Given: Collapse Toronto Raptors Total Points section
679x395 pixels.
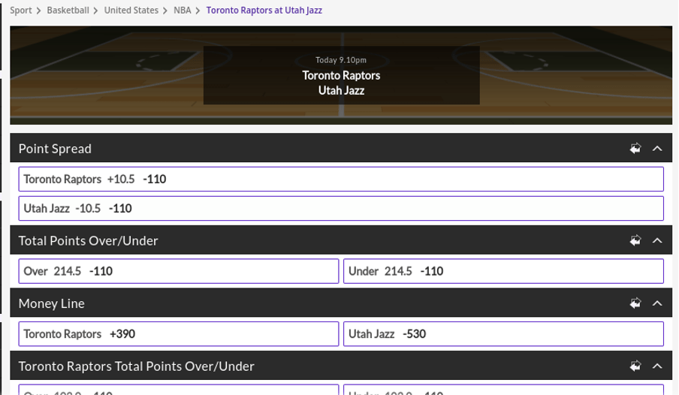Looking at the screenshot, I should [657, 366].
